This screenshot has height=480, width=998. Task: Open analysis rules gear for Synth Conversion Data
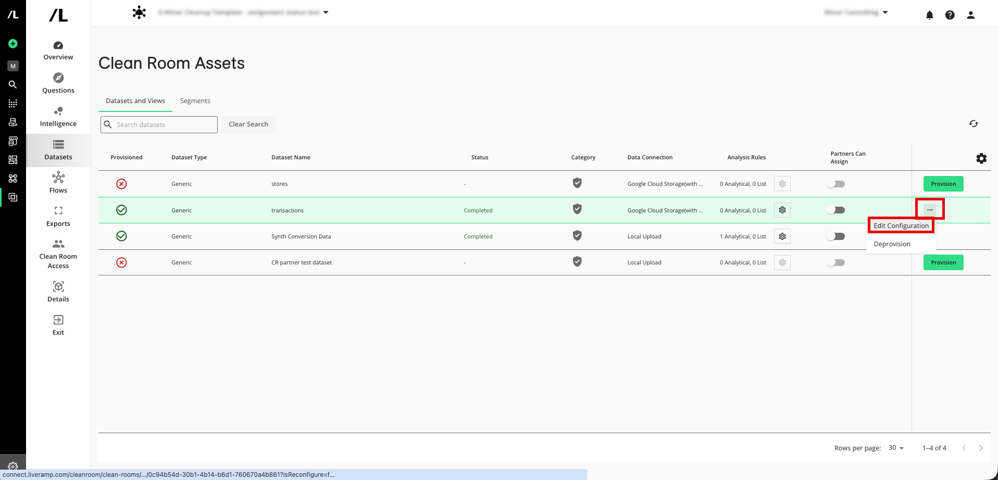pos(782,236)
